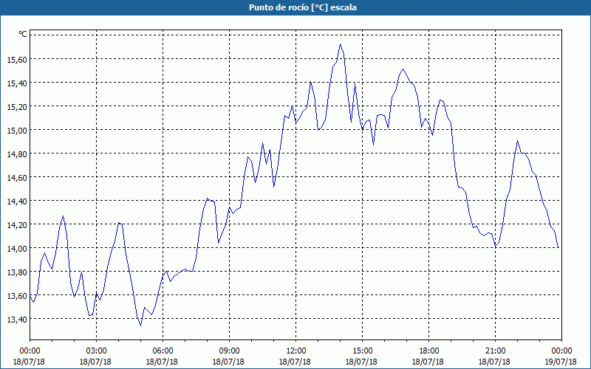The height and width of the screenshot is (369, 591).
Task: Select the 13,80 y-axis label
Action: pyautogui.click(x=17, y=272)
